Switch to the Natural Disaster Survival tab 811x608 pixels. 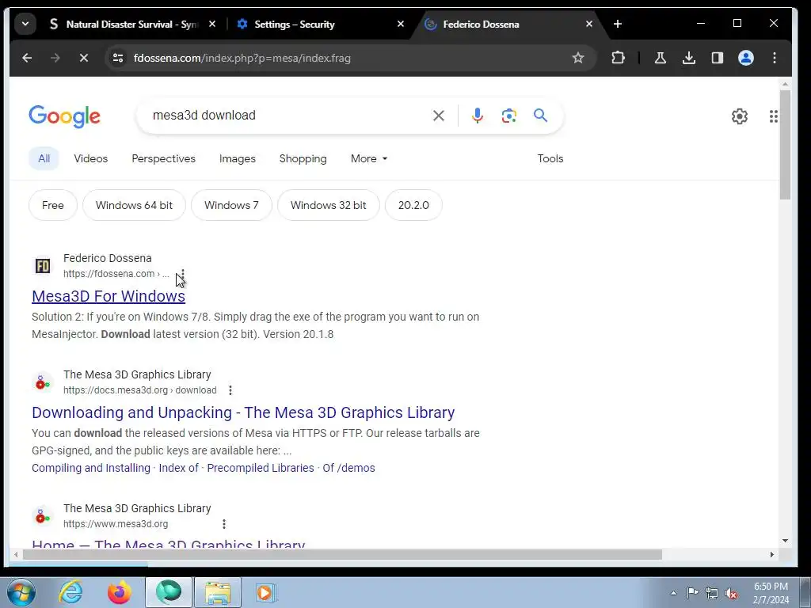[132, 25]
